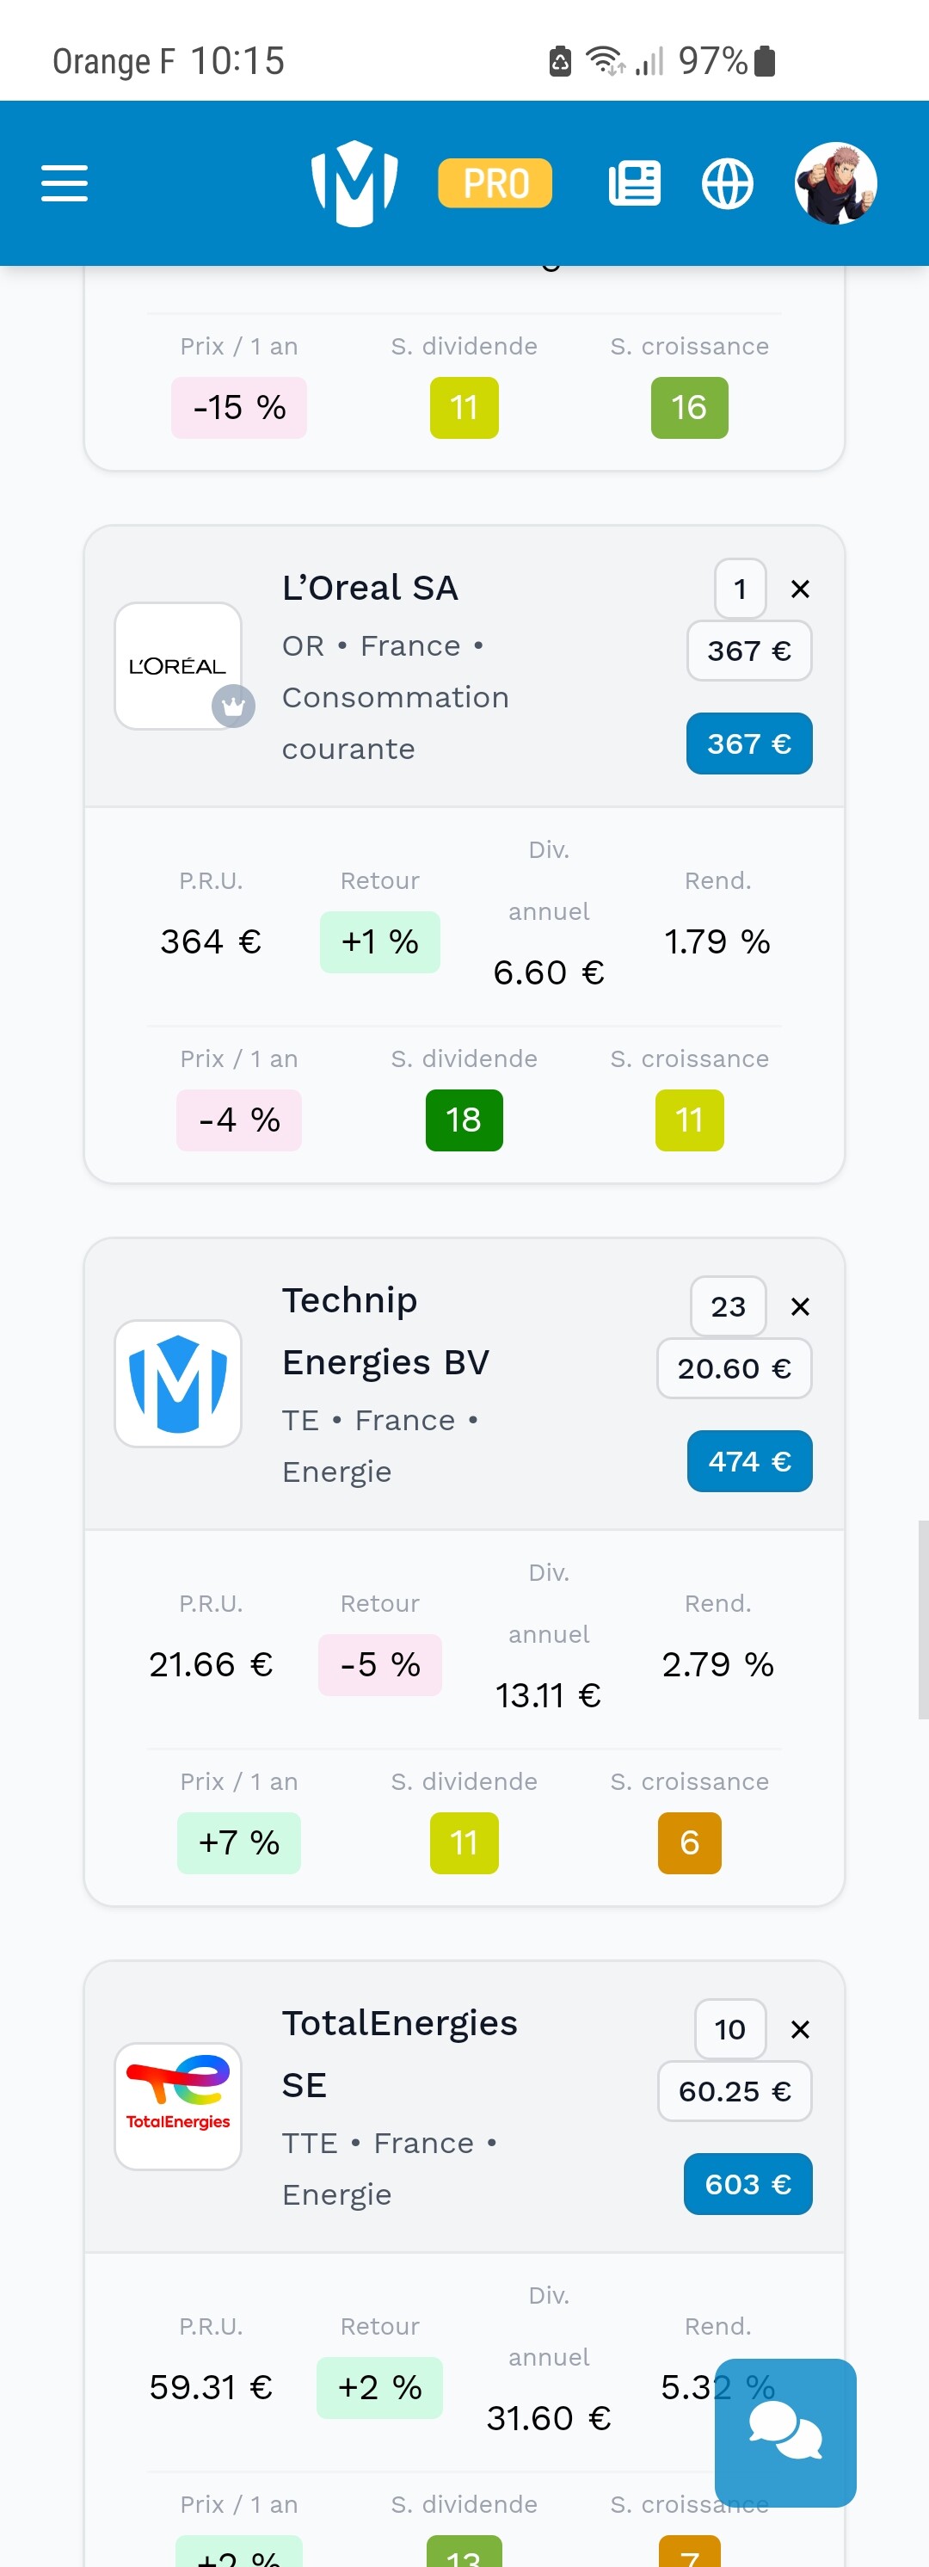Edit L'Oreal share quantity field

(740, 589)
